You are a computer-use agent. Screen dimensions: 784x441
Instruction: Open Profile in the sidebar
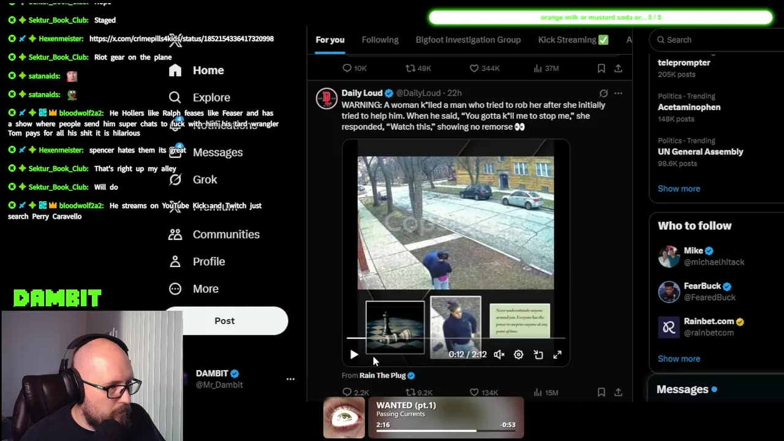pyautogui.click(x=197, y=262)
